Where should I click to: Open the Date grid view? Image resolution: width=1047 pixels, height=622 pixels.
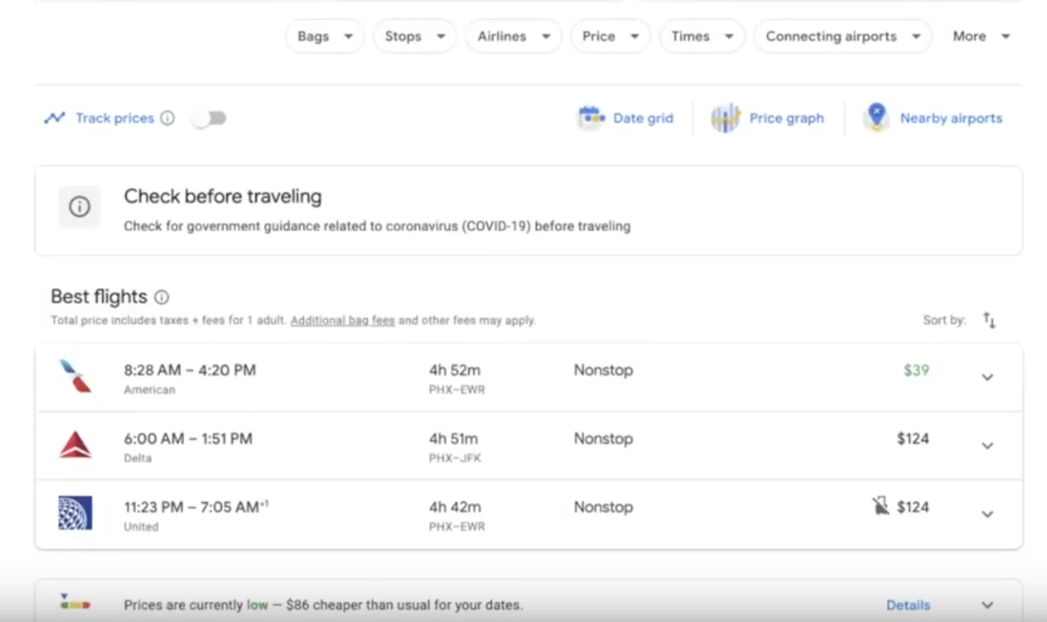[x=626, y=117]
